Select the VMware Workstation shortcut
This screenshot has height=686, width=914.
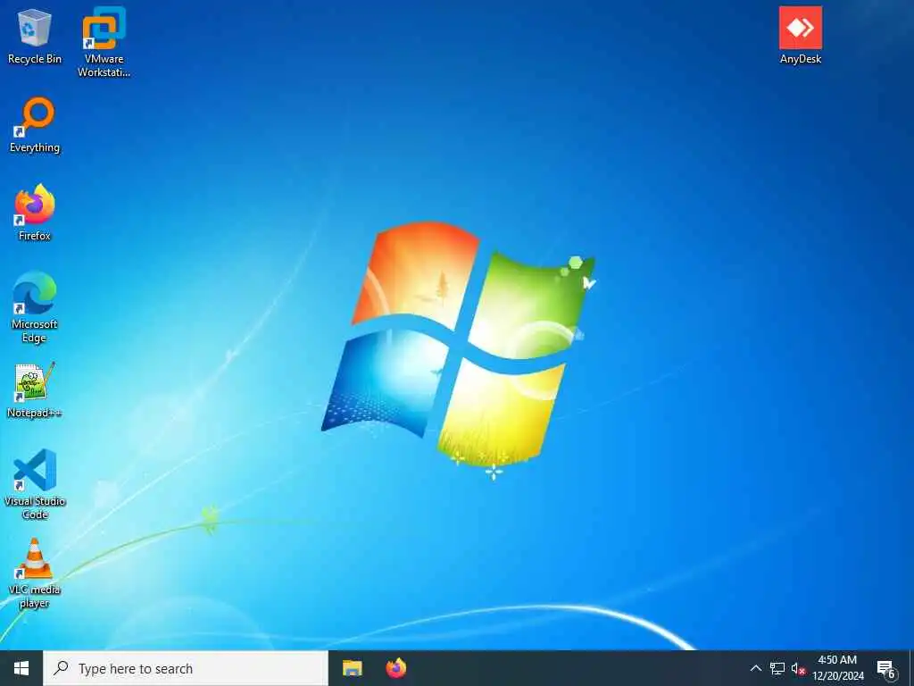click(x=104, y=42)
